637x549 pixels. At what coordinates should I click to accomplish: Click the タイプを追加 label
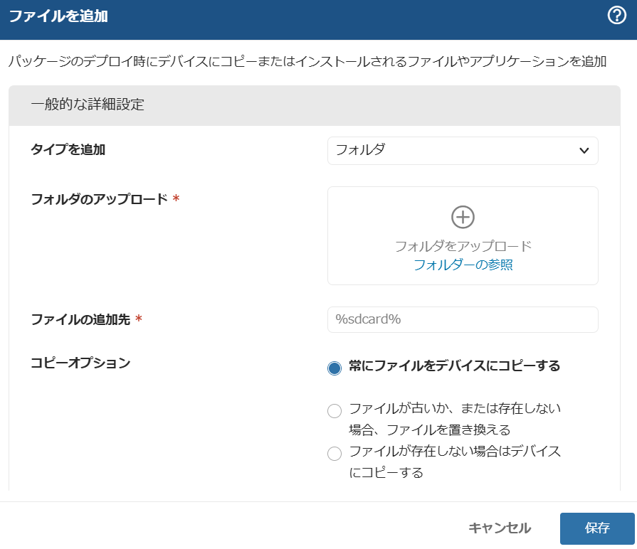click(68, 150)
